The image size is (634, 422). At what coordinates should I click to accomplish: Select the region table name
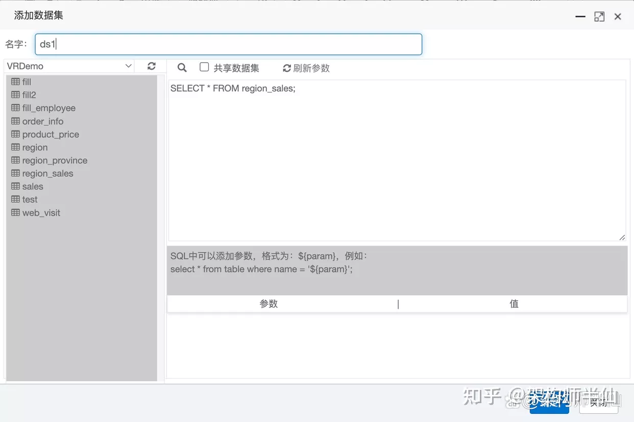click(x=35, y=147)
